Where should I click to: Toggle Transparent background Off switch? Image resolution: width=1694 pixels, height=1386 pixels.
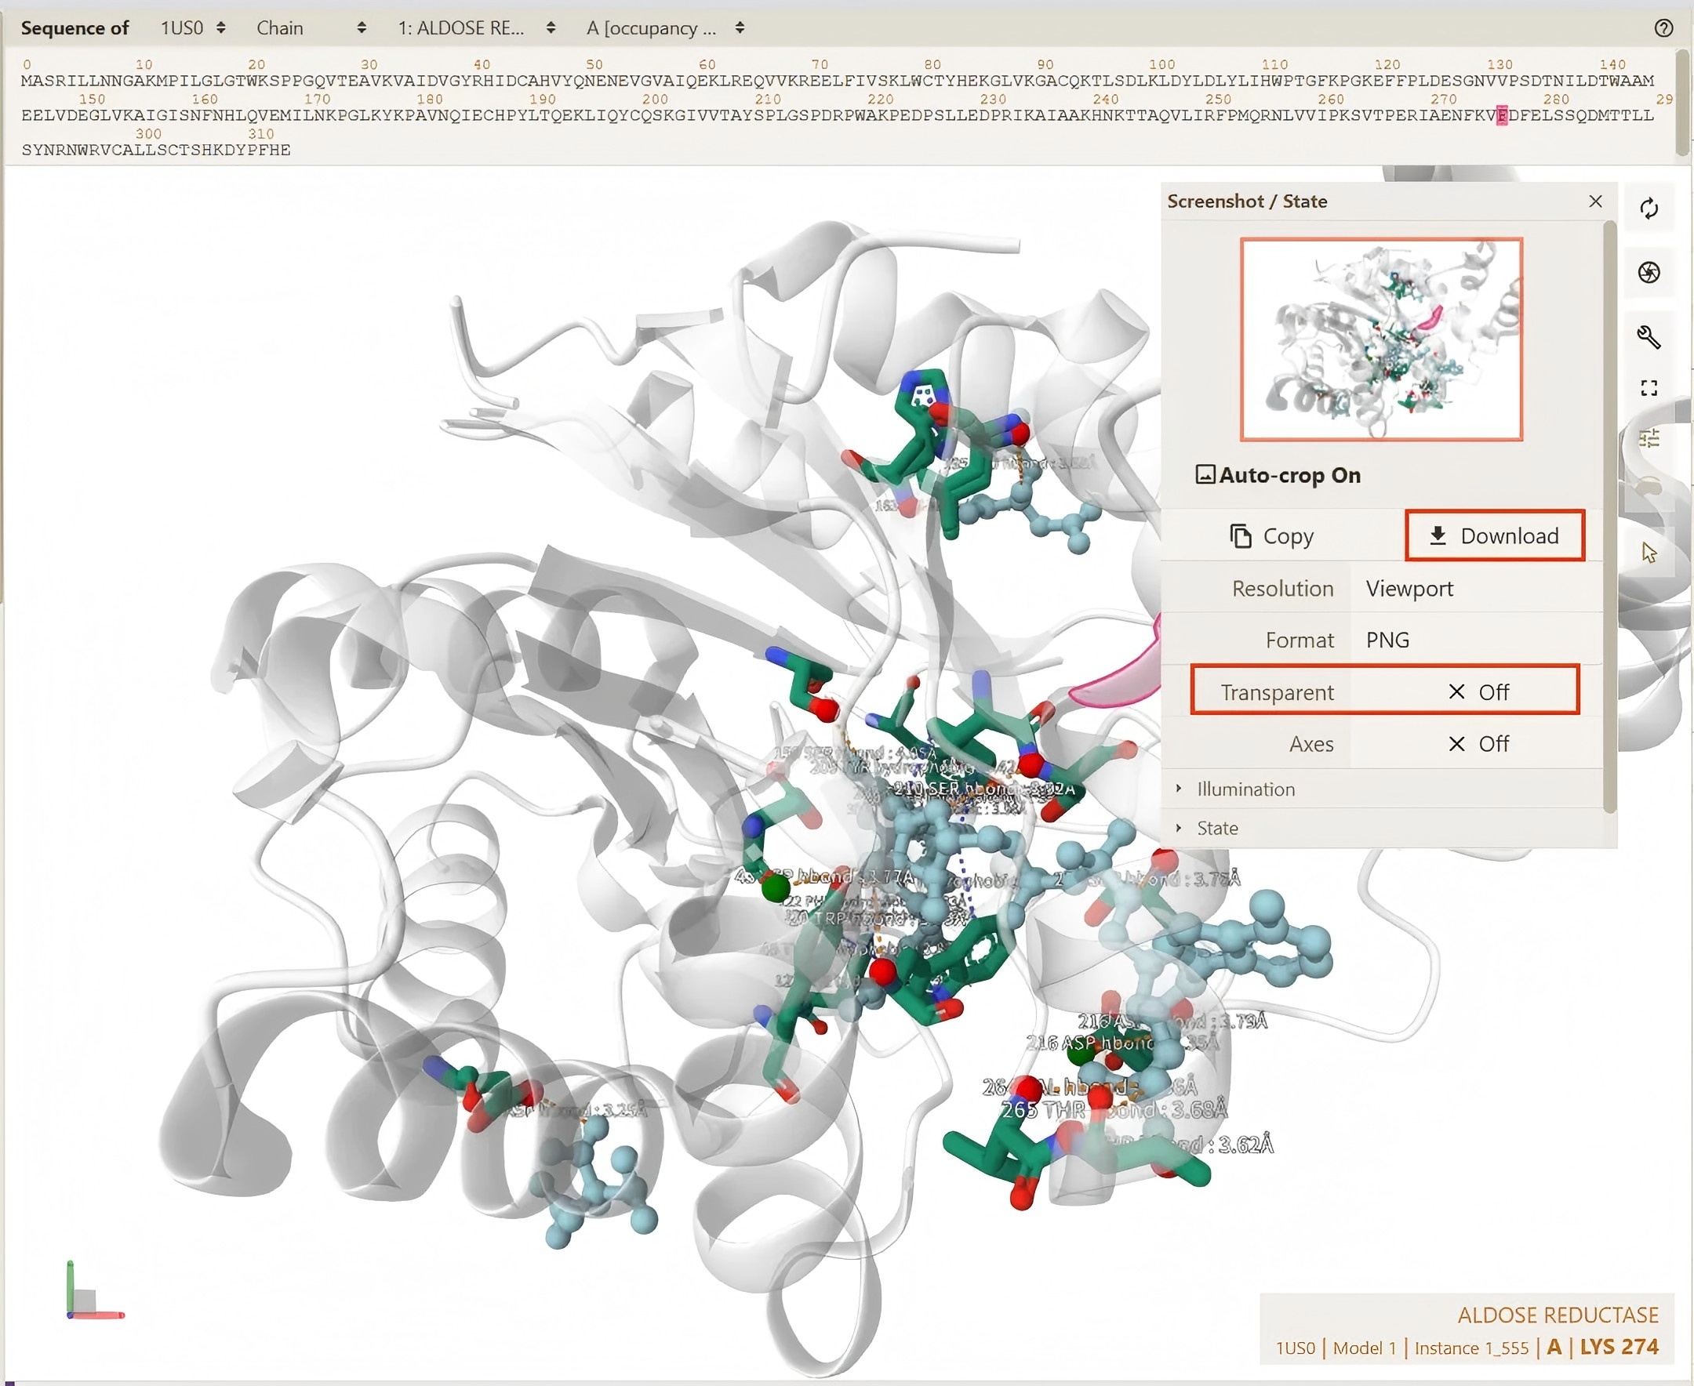tap(1478, 691)
